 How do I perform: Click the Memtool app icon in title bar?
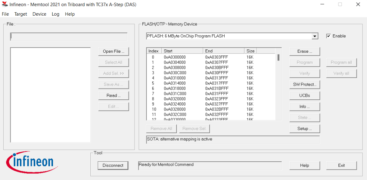[x=5, y=4]
